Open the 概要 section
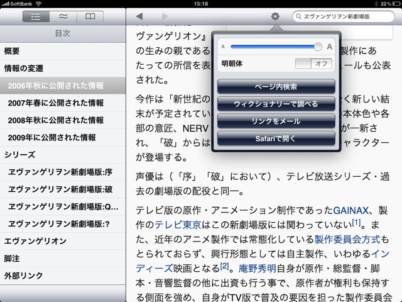The image size is (402, 302). pos(63,51)
